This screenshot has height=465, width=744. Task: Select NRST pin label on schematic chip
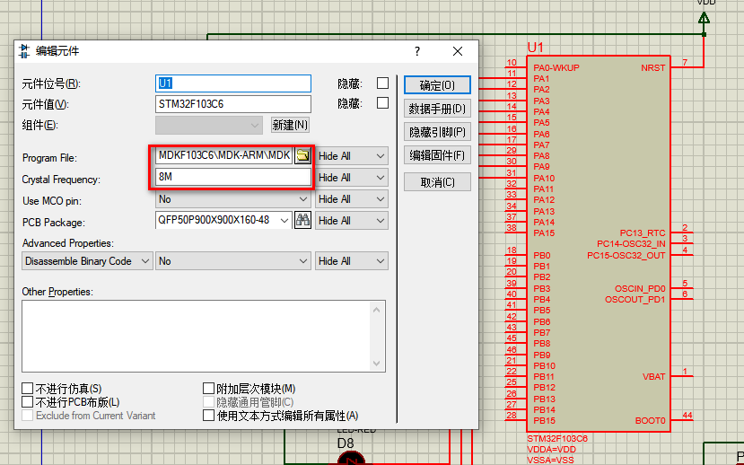pyautogui.click(x=652, y=68)
